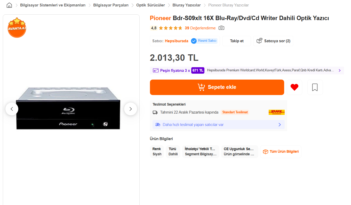Viewport: 351px width, 205px height.
Task: Open Tüm Ürün Bilgileri details
Action: click(281, 152)
